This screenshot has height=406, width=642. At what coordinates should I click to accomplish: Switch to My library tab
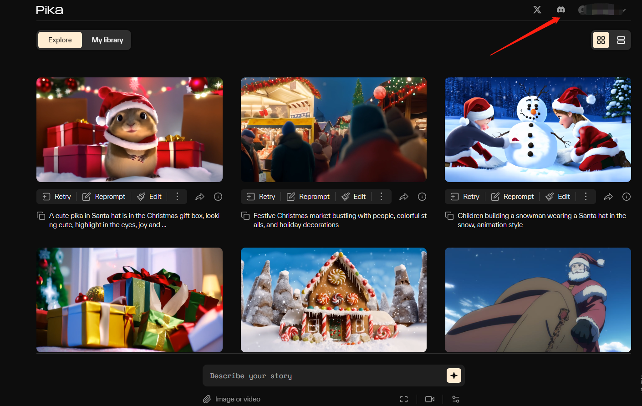pyautogui.click(x=107, y=40)
